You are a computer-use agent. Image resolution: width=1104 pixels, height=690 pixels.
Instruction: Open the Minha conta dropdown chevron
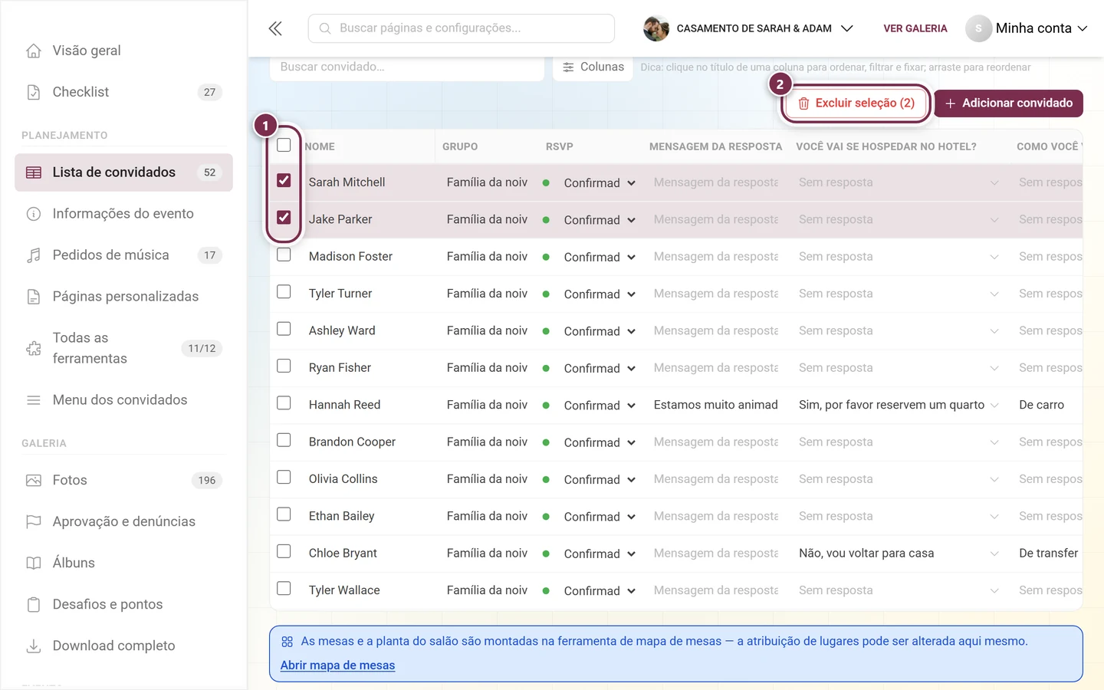[1083, 28]
